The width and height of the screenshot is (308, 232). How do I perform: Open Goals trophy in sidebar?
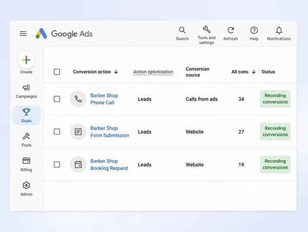(26, 115)
